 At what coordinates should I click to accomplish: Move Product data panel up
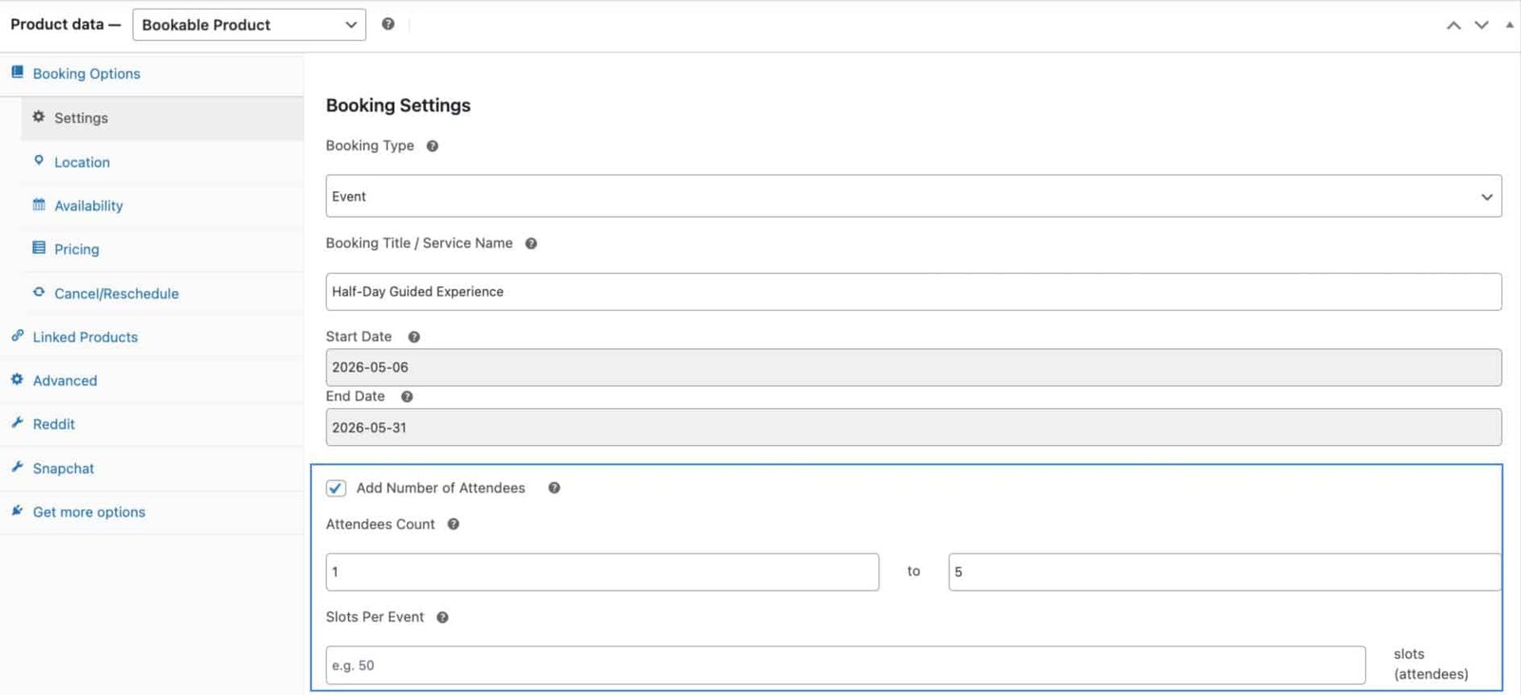point(1454,25)
